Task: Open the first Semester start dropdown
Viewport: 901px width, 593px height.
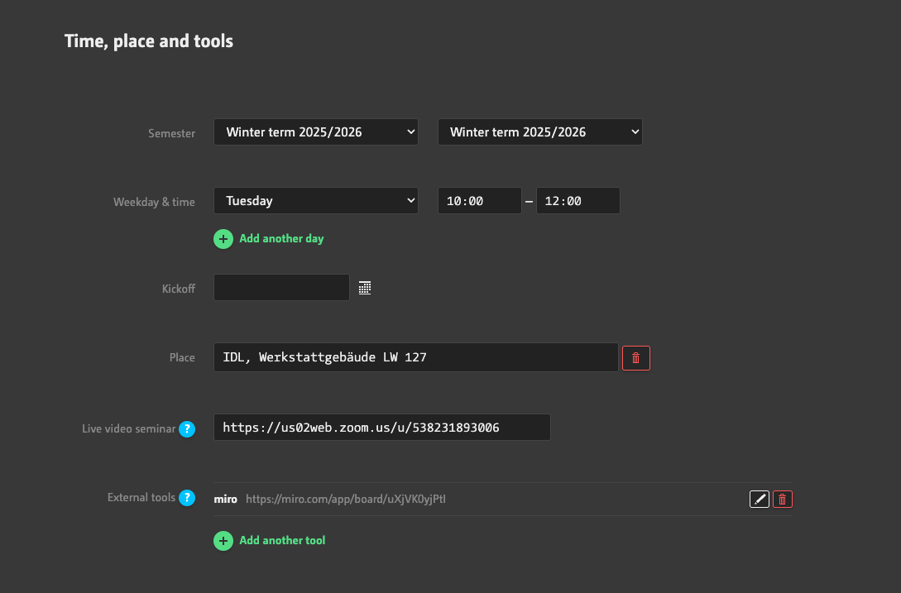Action: click(x=316, y=132)
